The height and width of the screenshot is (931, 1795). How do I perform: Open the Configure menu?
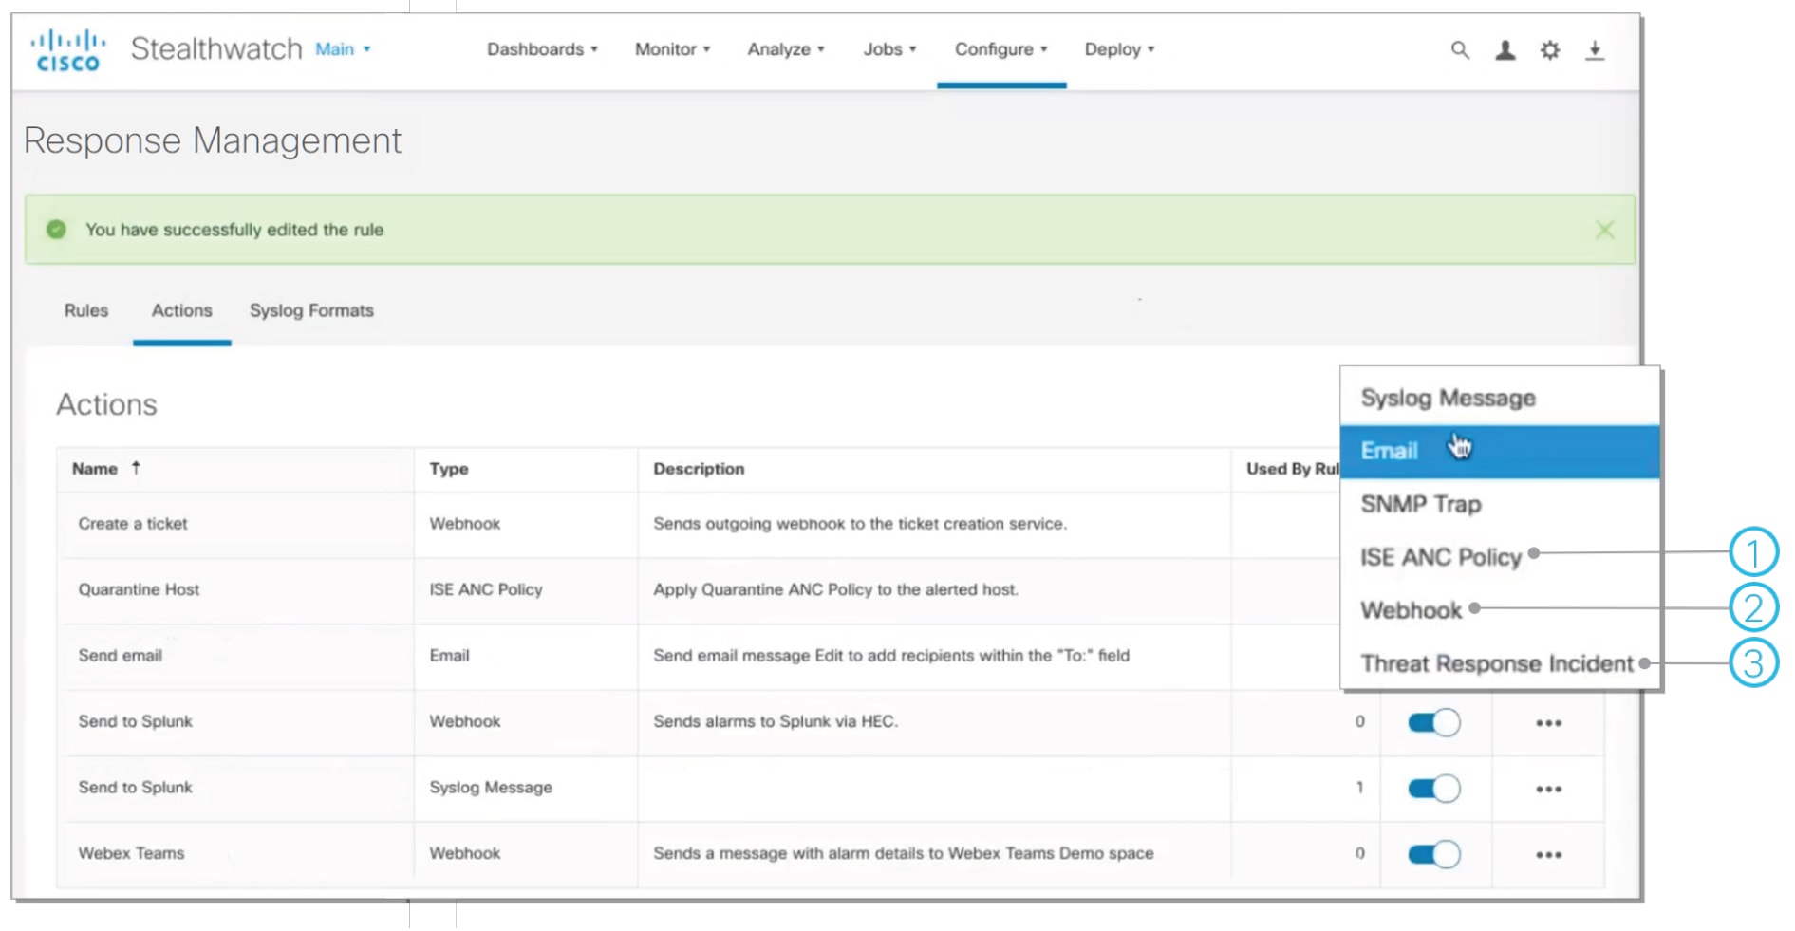(1000, 49)
